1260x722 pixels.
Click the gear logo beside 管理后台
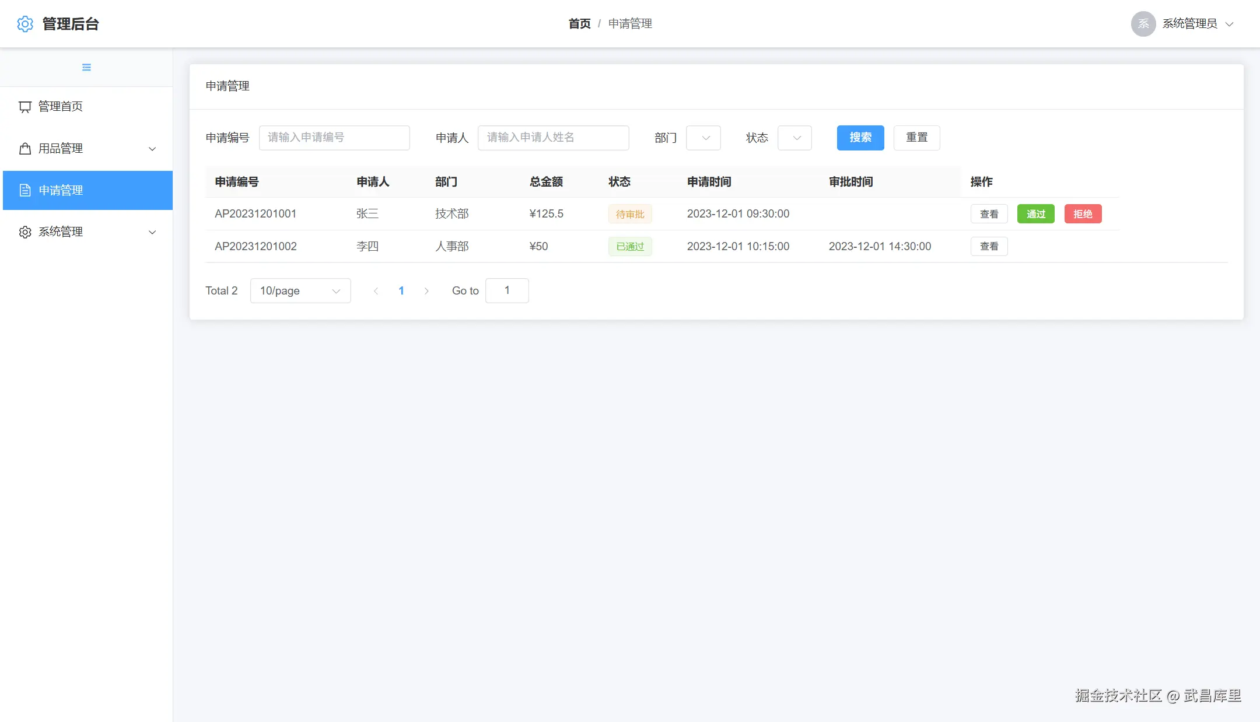point(25,24)
